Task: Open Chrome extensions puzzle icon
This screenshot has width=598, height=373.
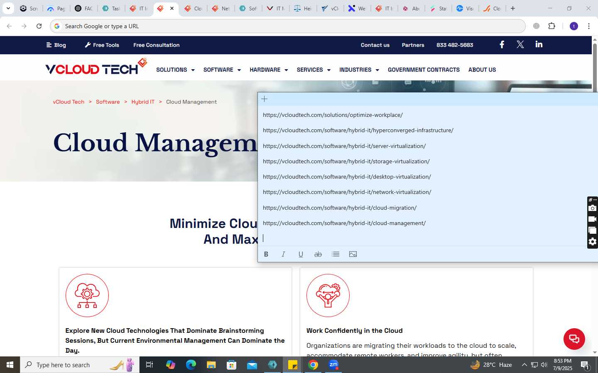Action: click(x=551, y=26)
